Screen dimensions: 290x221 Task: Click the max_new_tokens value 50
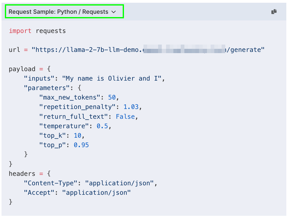click(x=112, y=97)
